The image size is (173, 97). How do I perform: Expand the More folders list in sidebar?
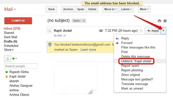click(x=9, y=50)
